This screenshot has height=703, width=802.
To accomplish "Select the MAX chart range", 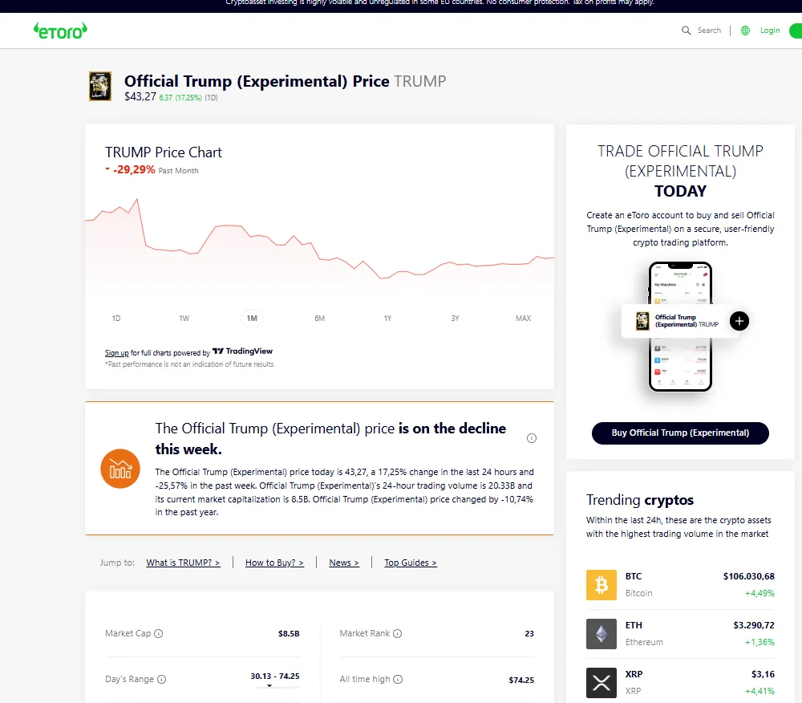I will coord(523,319).
